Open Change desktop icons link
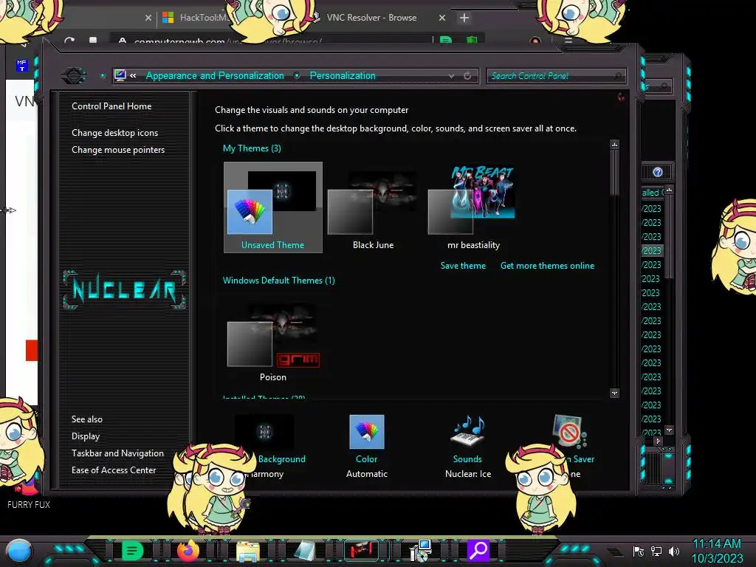Image resolution: width=756 pixels, height=567 pixels. [114, 133]
